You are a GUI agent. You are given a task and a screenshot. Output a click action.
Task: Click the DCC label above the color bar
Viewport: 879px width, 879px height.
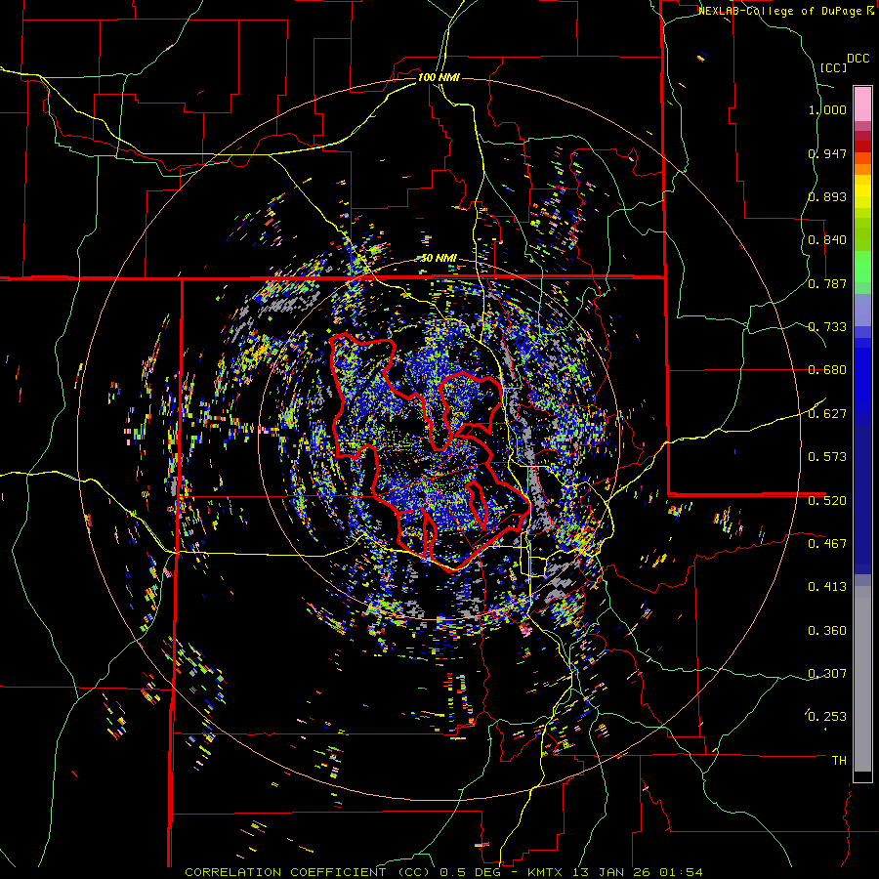pos(858,59)
